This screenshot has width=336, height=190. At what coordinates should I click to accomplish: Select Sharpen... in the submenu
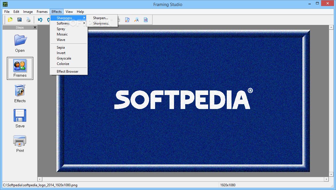(102, 18)
